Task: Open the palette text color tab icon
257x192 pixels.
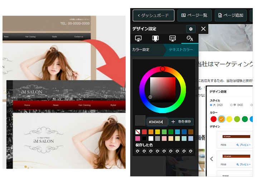Action: 190,39
